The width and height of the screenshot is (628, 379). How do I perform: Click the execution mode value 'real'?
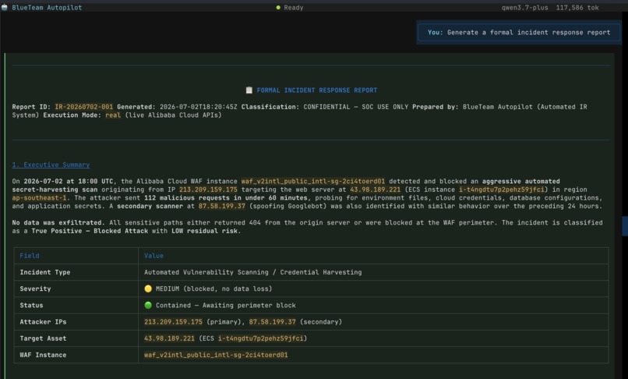[x=113, y=115]
